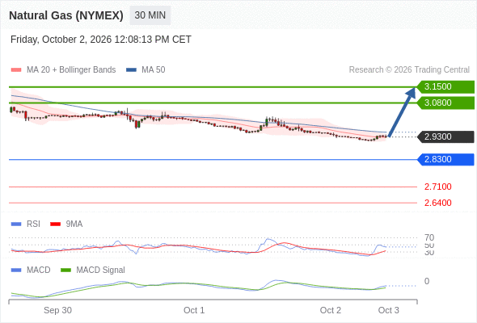Select the 3.1500 green resistance price tag
This screenshot has height=323, width=477.
click(x=445, y=87)
